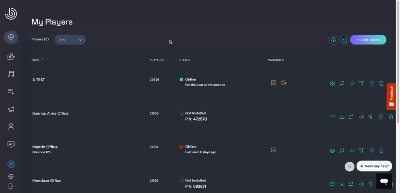Click the muted speaker warning on A TEST
400x193 pixels.
pos(284,83)
